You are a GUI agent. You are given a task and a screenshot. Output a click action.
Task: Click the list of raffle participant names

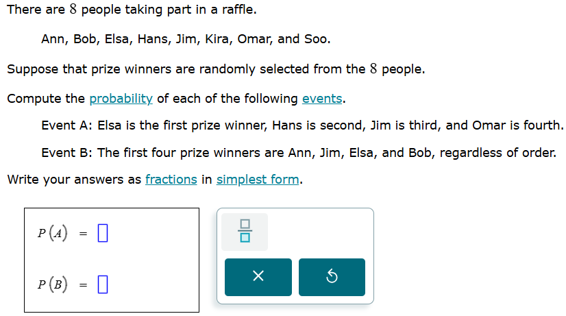pyautogui.click(x=186, y=39)
